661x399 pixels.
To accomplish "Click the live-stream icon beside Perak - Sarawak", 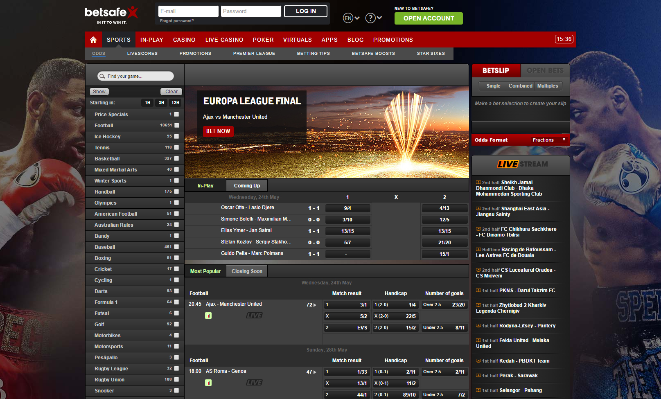I will [x=478, y=375].
